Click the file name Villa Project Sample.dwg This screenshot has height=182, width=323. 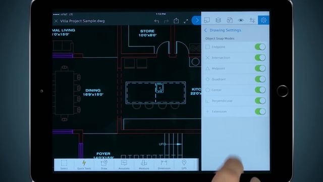pyautogui.click(x=82, y=21)
